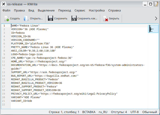Click line REDHAT_SUPPORT_PRODUCT="Fedora"
Image resolution: width=160 pixels, height=115 pixels.
34,86
